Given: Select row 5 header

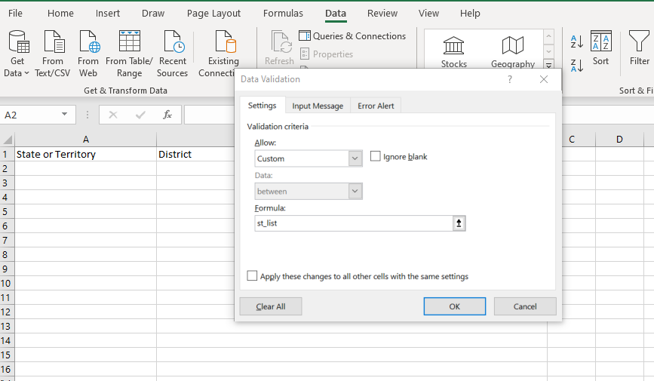Looking at the screenshot, I should 7,211.
